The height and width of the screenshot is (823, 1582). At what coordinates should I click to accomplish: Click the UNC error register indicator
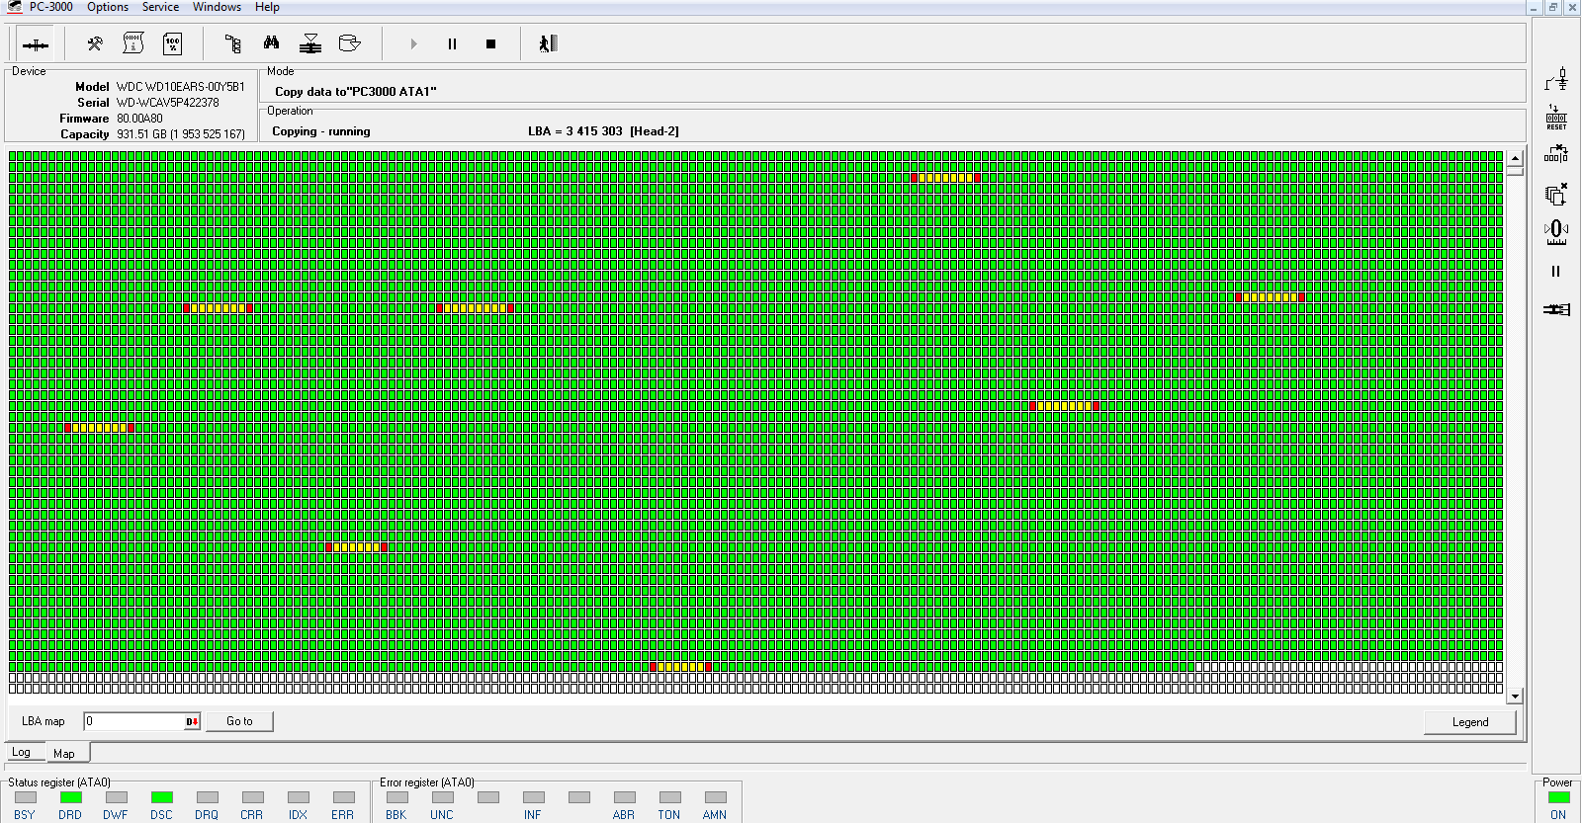pyautogui.click(x=442, y=797)
